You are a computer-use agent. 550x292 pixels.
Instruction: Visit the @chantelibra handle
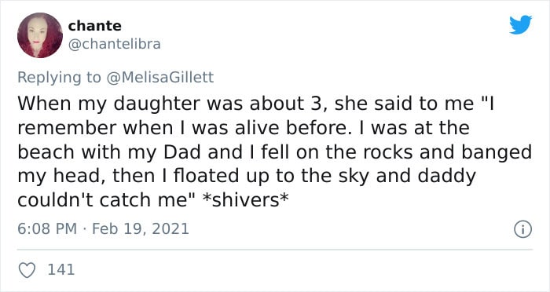pyautogui.click(x=115, y=44)
